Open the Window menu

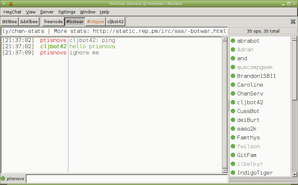tap(88, 12)
